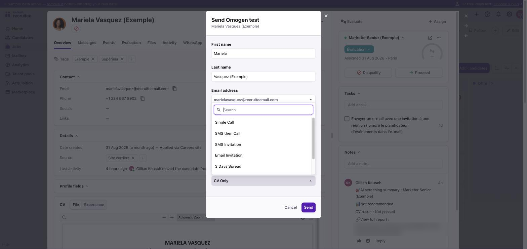Open the Overview tab
Viewport: 527px width, 249px height.
pyautogui.click(x=63, y=43)
